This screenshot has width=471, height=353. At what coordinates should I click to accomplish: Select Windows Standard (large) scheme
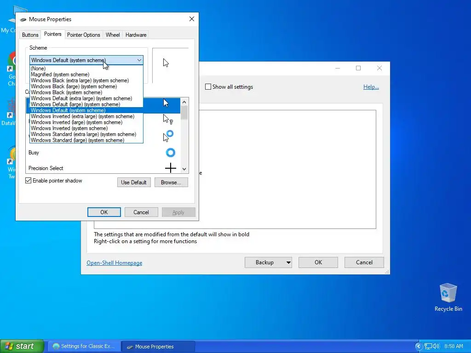pyautogui.click(x=86, y=140)
